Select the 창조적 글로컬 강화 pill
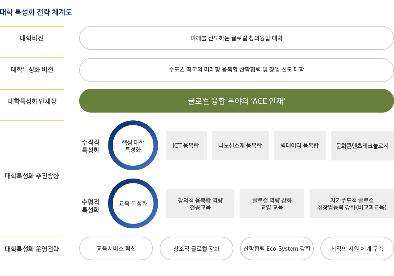394x276 pixels. [x=196, y=248]
